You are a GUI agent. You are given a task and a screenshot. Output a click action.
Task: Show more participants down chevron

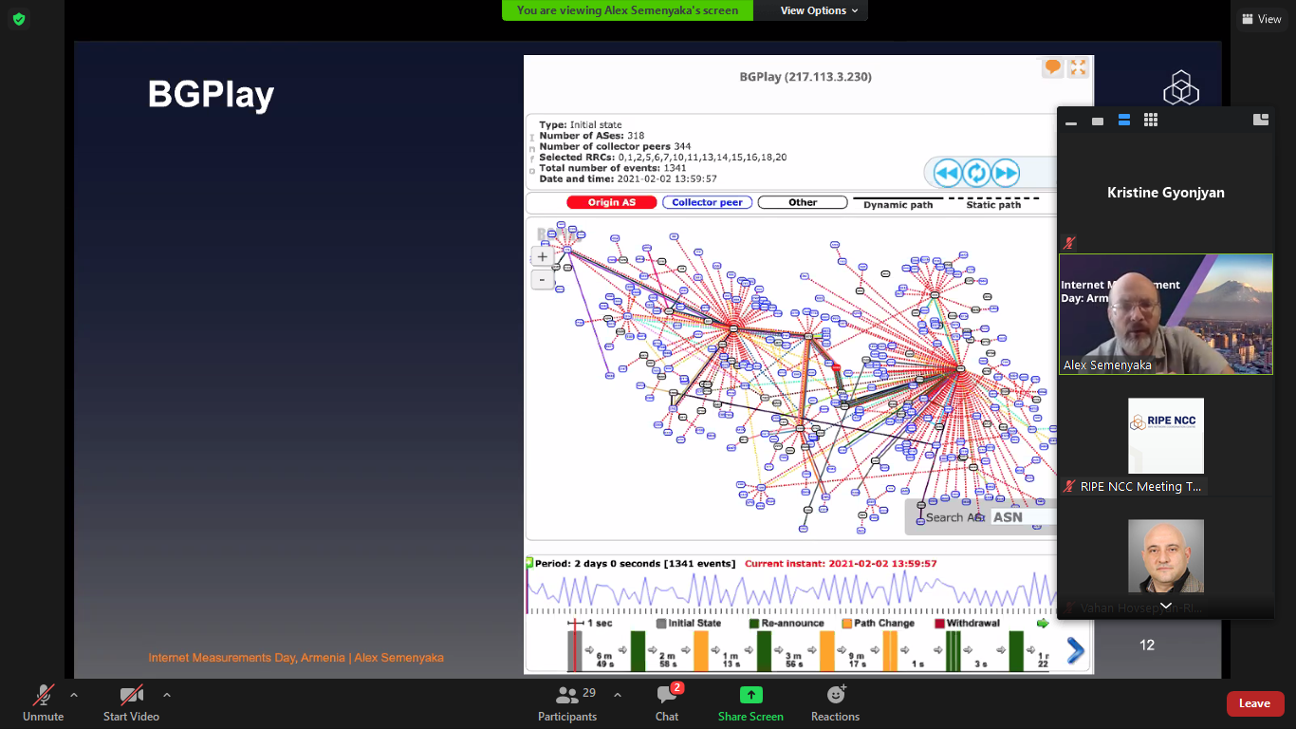click(x=1166, y=606)
